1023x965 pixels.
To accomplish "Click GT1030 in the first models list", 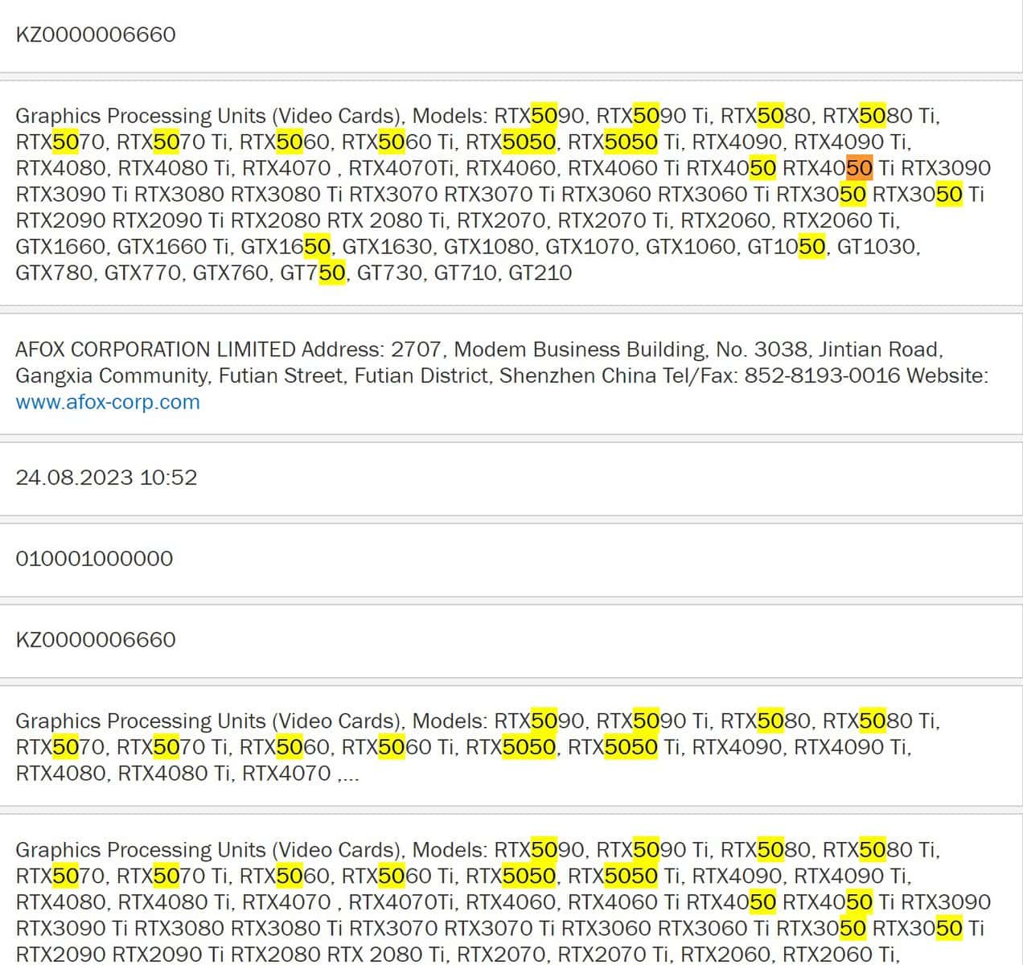I will coord(876,246).
